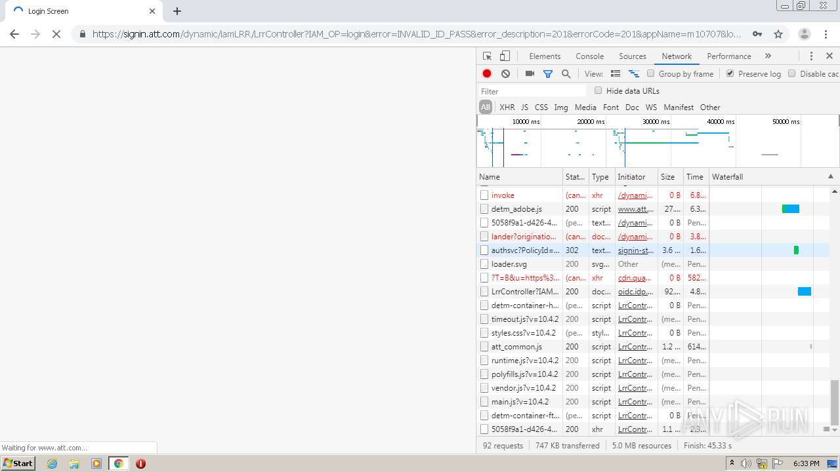Open the oidc.idp... initiator link
Viewport: 840px width, 472px height.
coord(635,292)
